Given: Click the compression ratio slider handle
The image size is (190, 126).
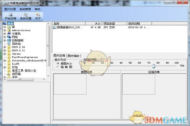Looking at the screenshot, I should click(154, 66).
